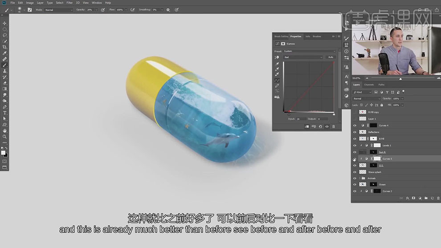Open smoothing options gear icon
Image resolution: width=441 pixels, height=248 pixels.
[168, 10]
